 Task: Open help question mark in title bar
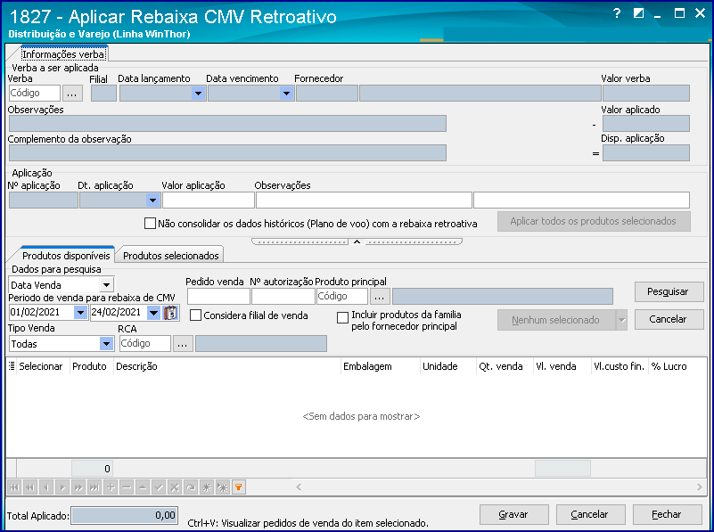pos(617,13)
